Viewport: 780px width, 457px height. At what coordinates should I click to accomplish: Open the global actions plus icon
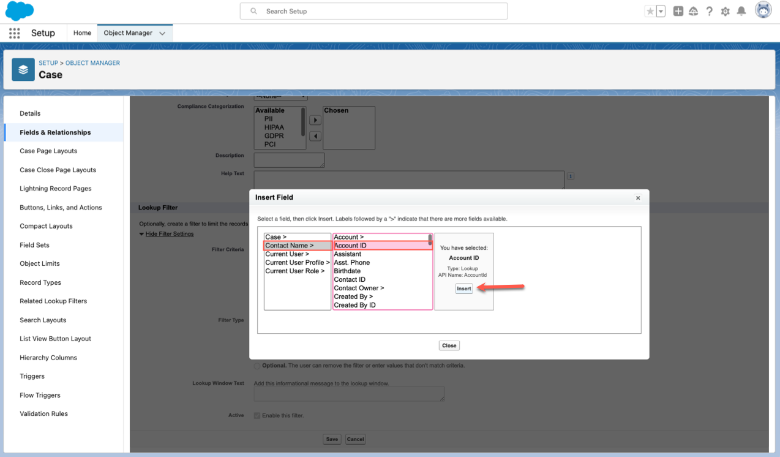[x=678, y=11]
